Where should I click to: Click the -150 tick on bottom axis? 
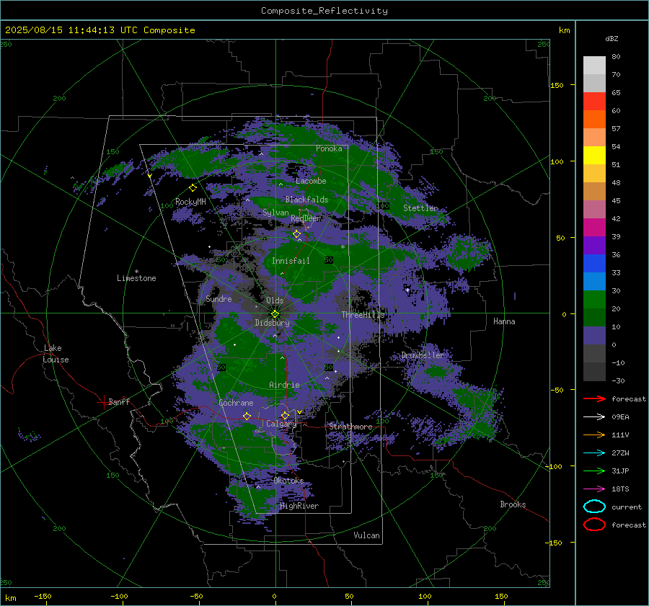click(x=43, y=596)
